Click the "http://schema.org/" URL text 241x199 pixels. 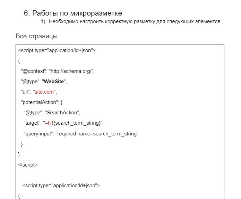71,72
